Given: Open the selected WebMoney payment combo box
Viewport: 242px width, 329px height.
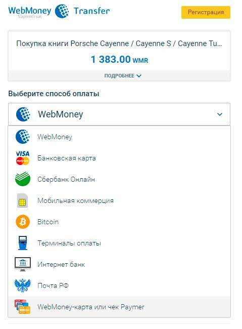Looking at the screenshot, I should pyautogui.click(x=119, y=114).
